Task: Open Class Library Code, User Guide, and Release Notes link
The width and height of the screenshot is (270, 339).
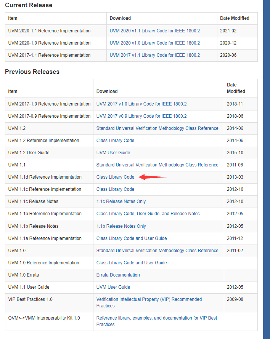Action: click(x=148, y=214)
